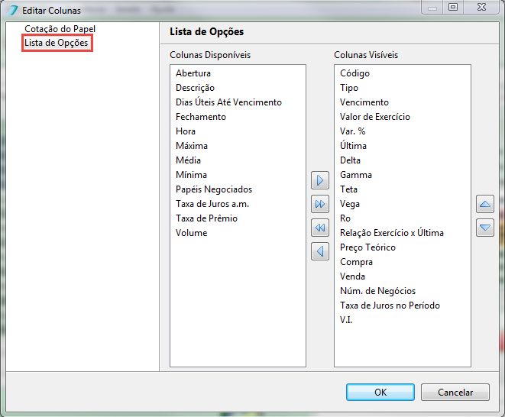Select Teta in visible columns

coord(348,189)
